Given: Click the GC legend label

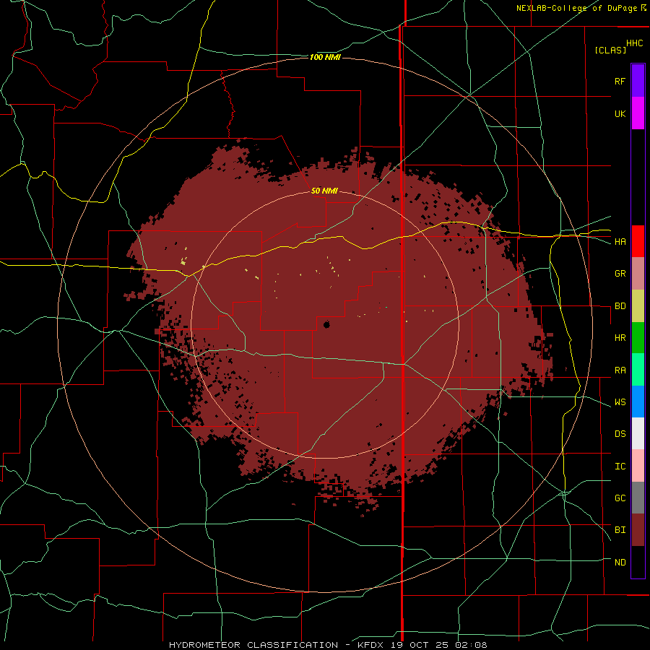Looking at the screenshot, I should pyautogui.click(x=620, y=498).
